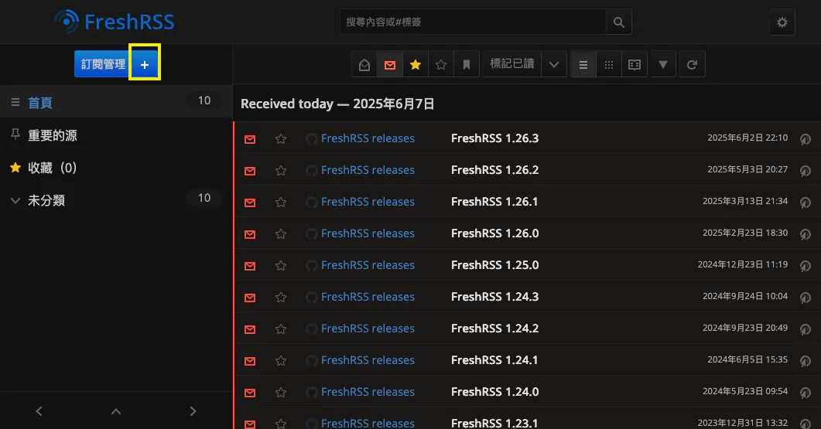This screenshot has height=429, width=821.
Task: Open article titled FreshRSS 1.26.2
Action: (x=494, y=170)
